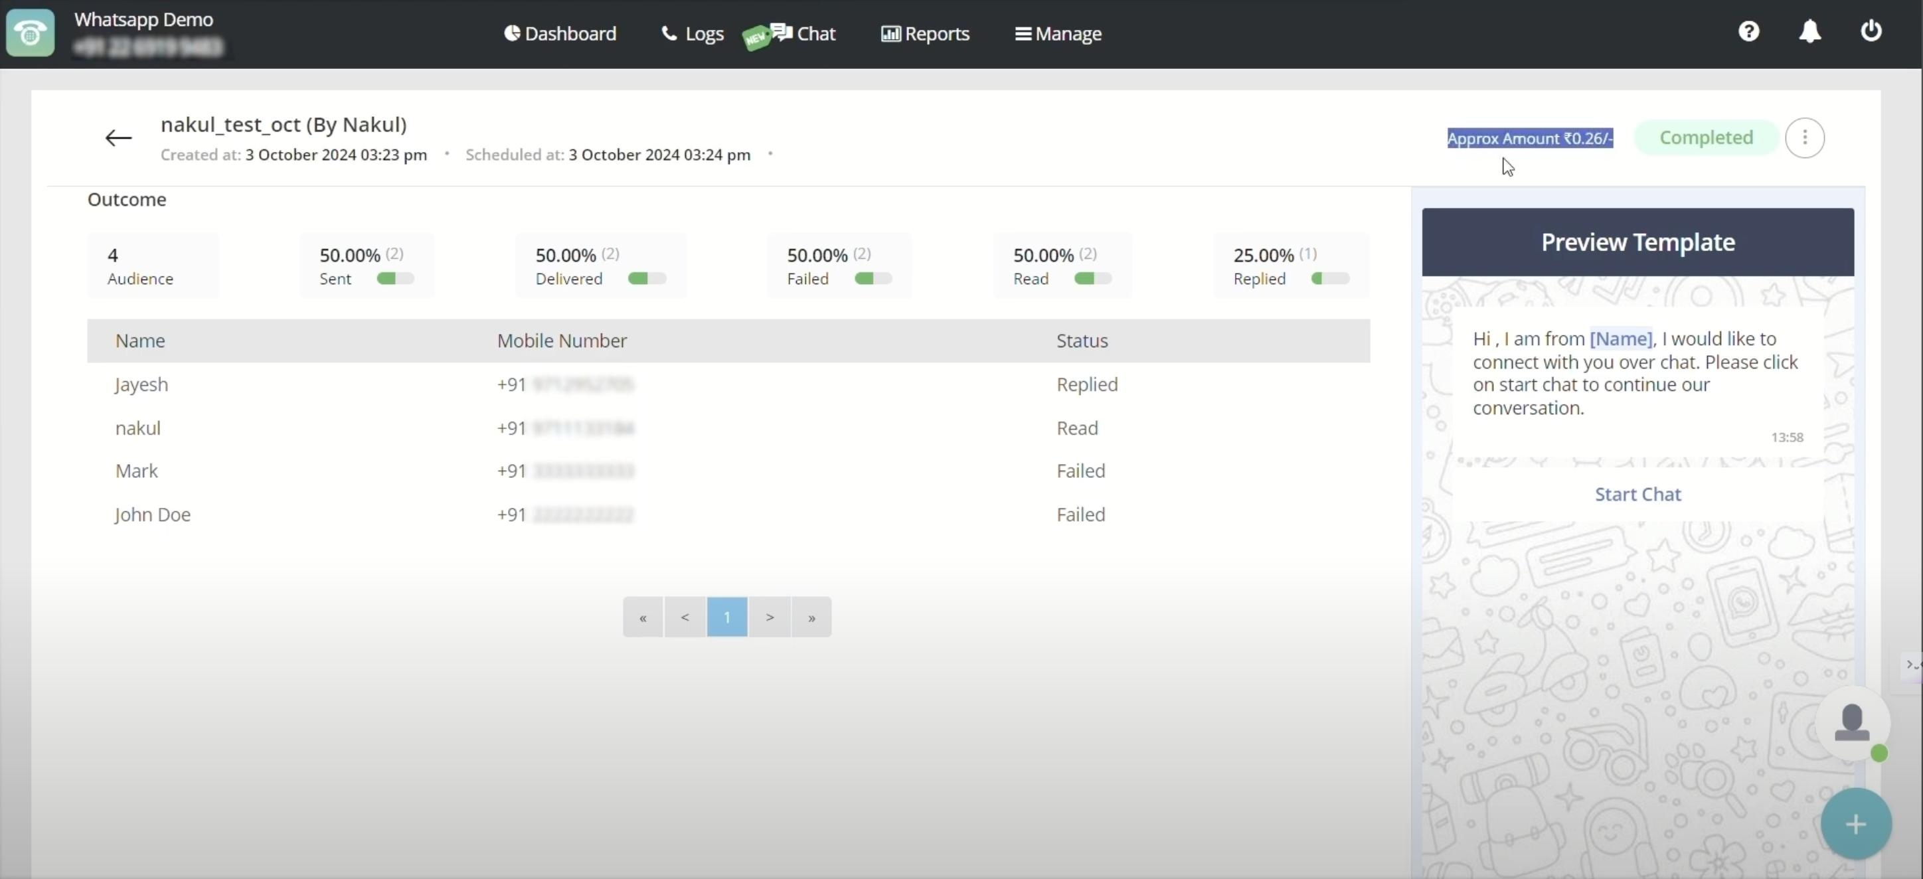
Task: Click the user avatar status icon
Action: (x=1852, y=722)
